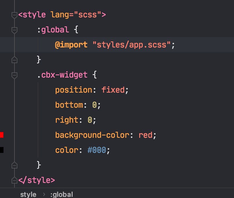Open the red color swatch in gutter

(2, 135)
